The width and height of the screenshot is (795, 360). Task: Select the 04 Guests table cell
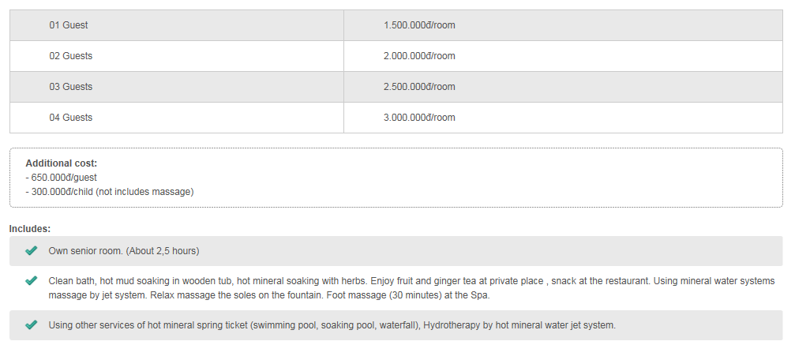(x=176, y=118)
